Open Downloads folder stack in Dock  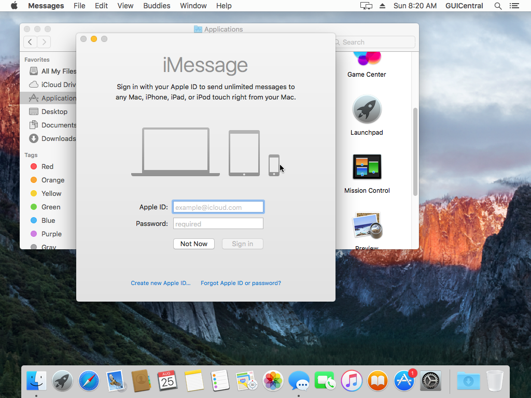tap(468, 381)
